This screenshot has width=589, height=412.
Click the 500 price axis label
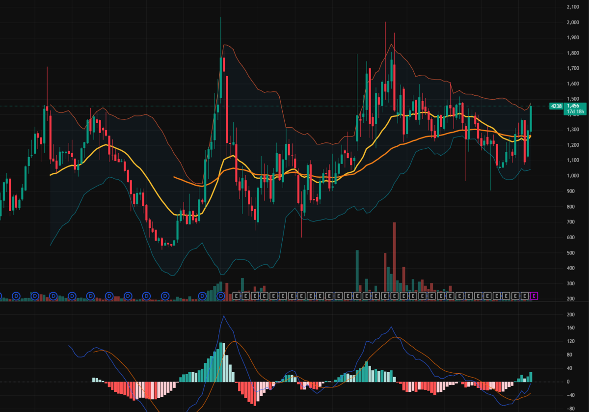coord(571,253)
